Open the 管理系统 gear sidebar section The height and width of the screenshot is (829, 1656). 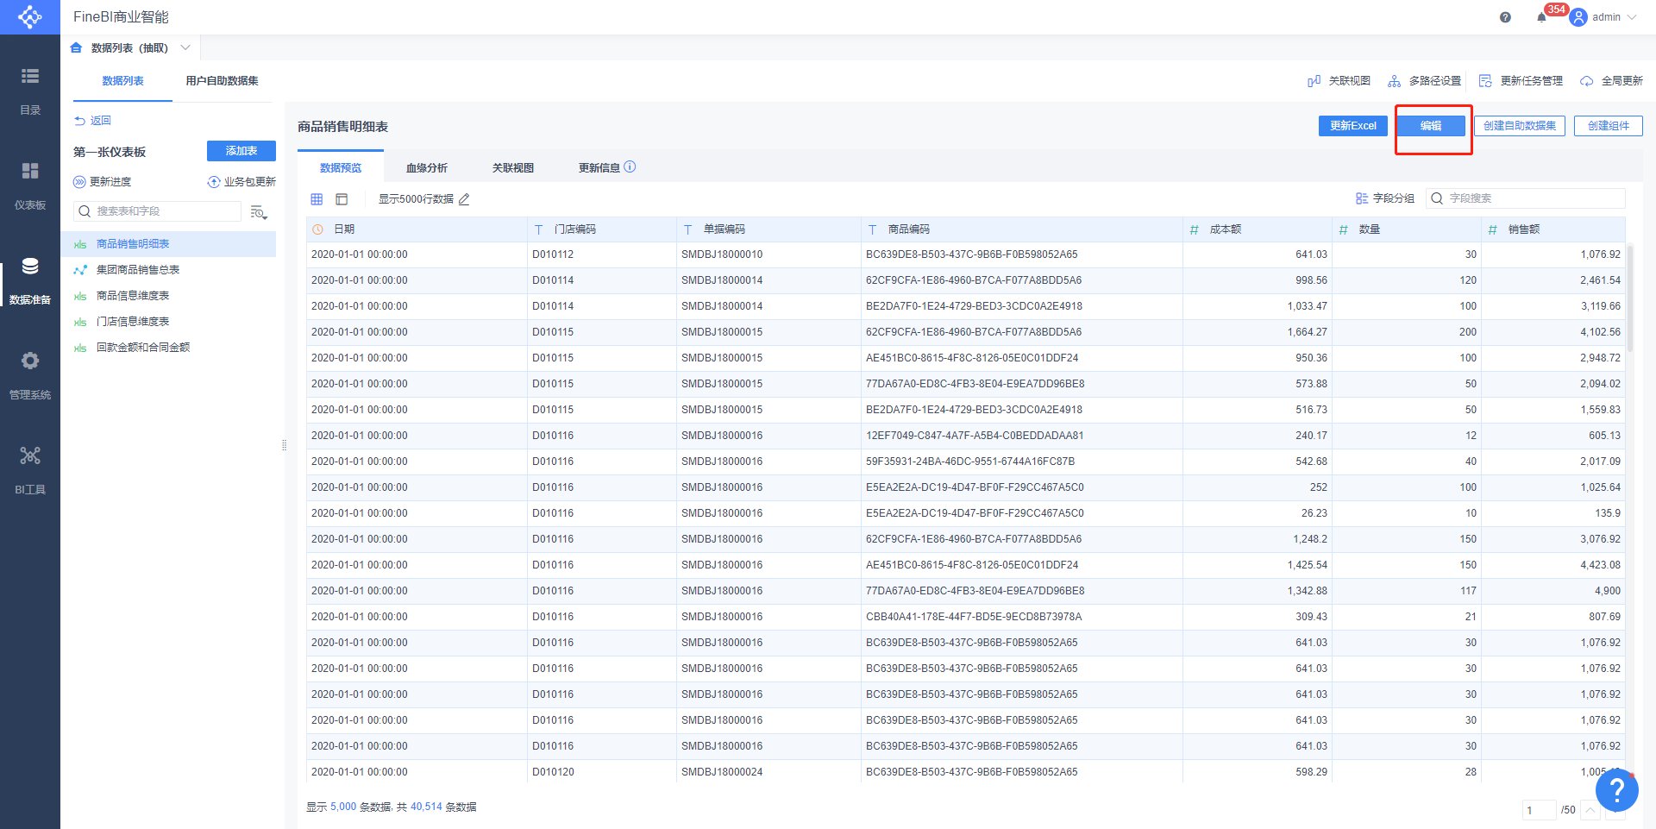(30, 375)
